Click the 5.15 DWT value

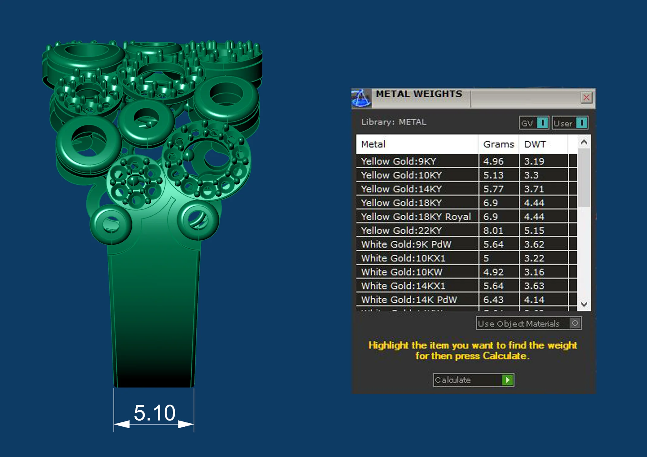coord(534,231)
